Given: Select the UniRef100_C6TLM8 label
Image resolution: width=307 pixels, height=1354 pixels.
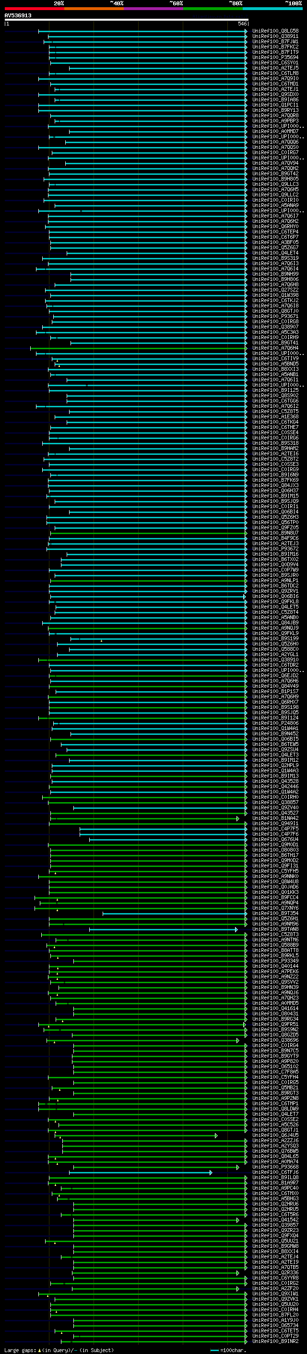Looking at the screenshot, I should pos(275,73).
